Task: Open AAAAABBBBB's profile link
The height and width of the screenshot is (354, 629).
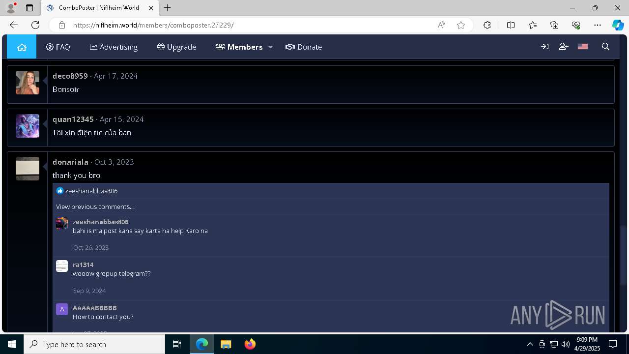Action: [95, 308]
